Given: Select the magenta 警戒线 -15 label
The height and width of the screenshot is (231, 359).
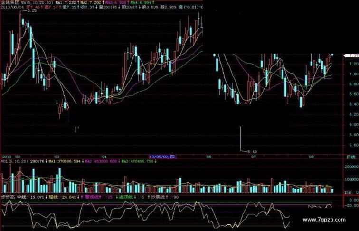Looking at the screenshot, I should coord(99,197).
